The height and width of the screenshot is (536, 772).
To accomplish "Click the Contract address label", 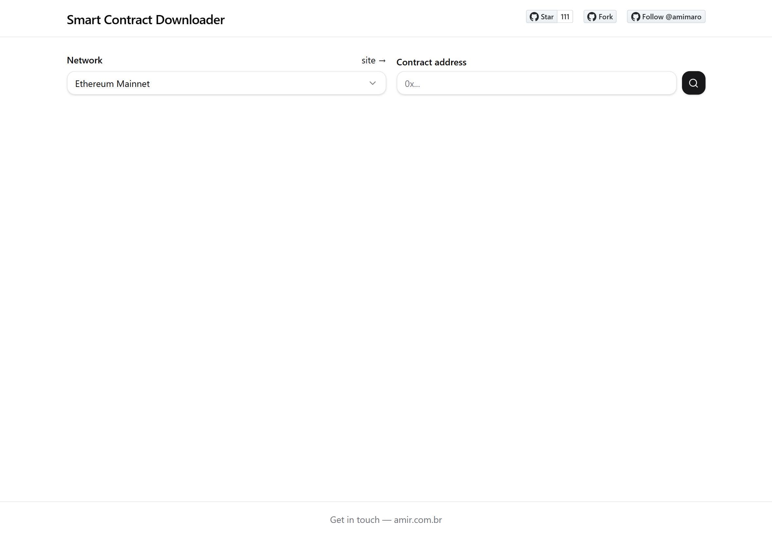I will 431,62.
